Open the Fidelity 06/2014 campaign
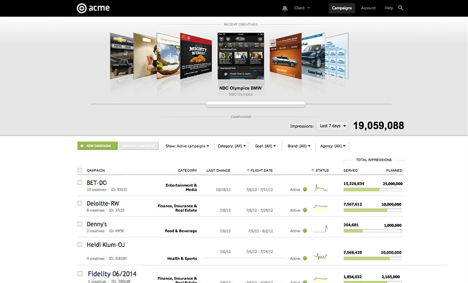 [112, 274]
